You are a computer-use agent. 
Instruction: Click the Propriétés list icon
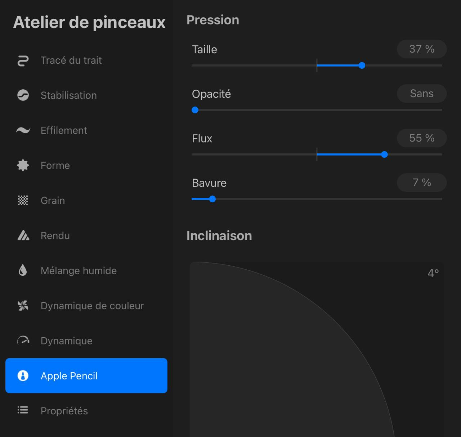click(23, 410)
